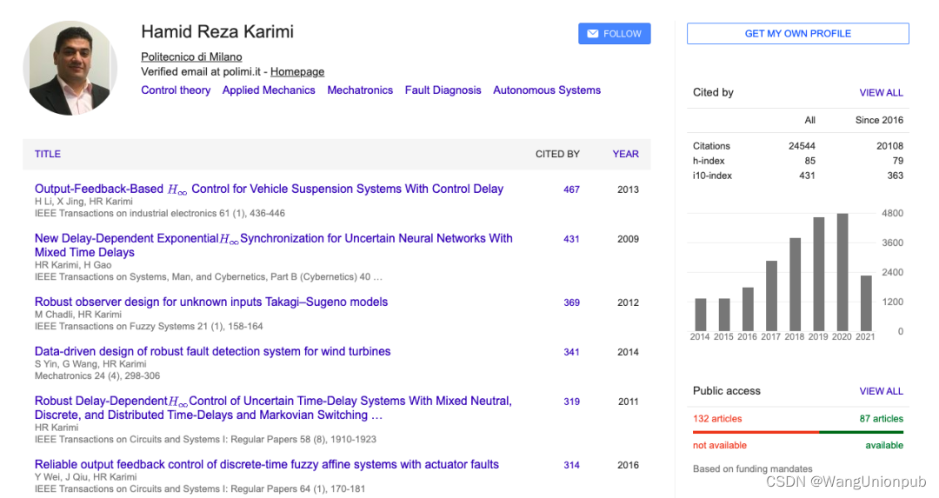Open the 467 citations count link
The image size is (939, 498).
point(571,189)
